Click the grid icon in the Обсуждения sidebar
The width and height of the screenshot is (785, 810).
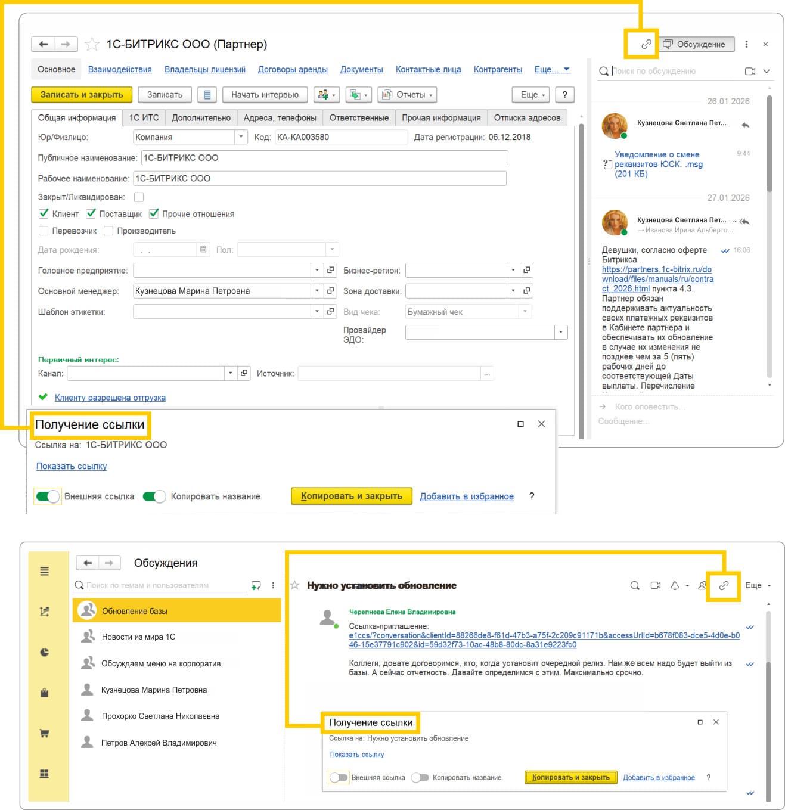click(x=45, y=774)
